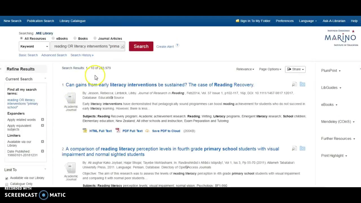
Task: Select Books radio button
Action: point(75,38)
